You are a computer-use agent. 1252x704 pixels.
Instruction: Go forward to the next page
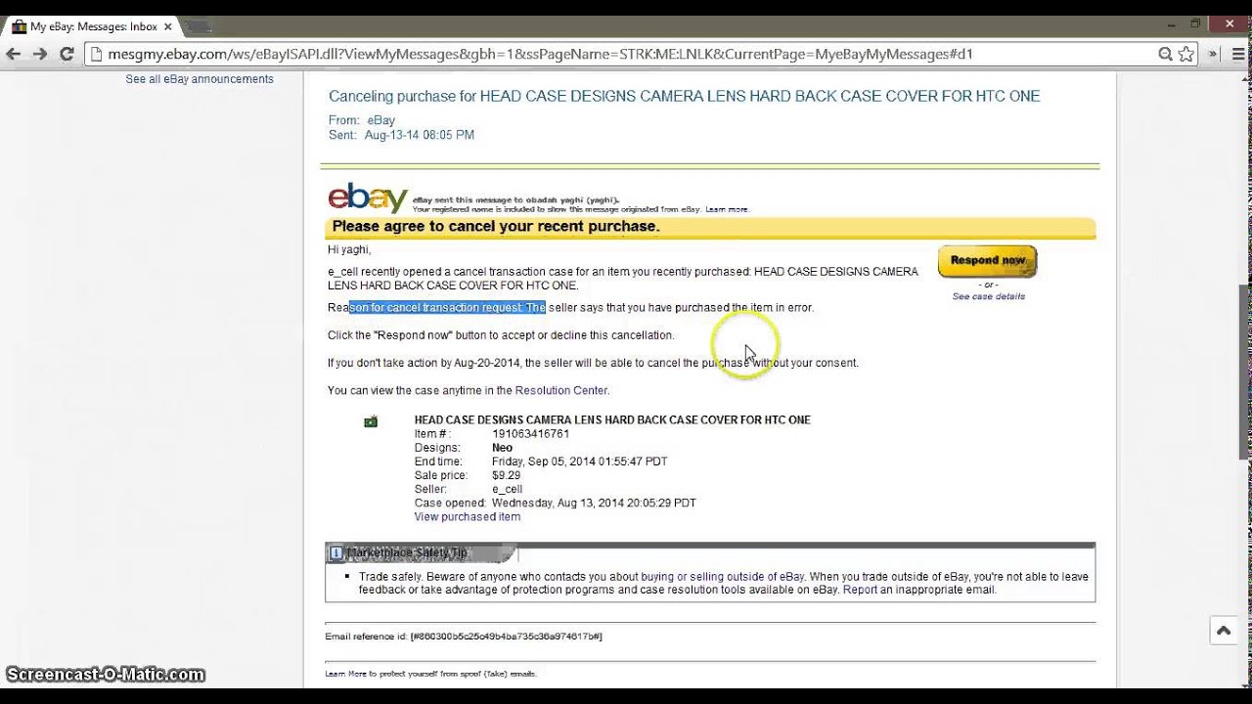click(40, 55)
